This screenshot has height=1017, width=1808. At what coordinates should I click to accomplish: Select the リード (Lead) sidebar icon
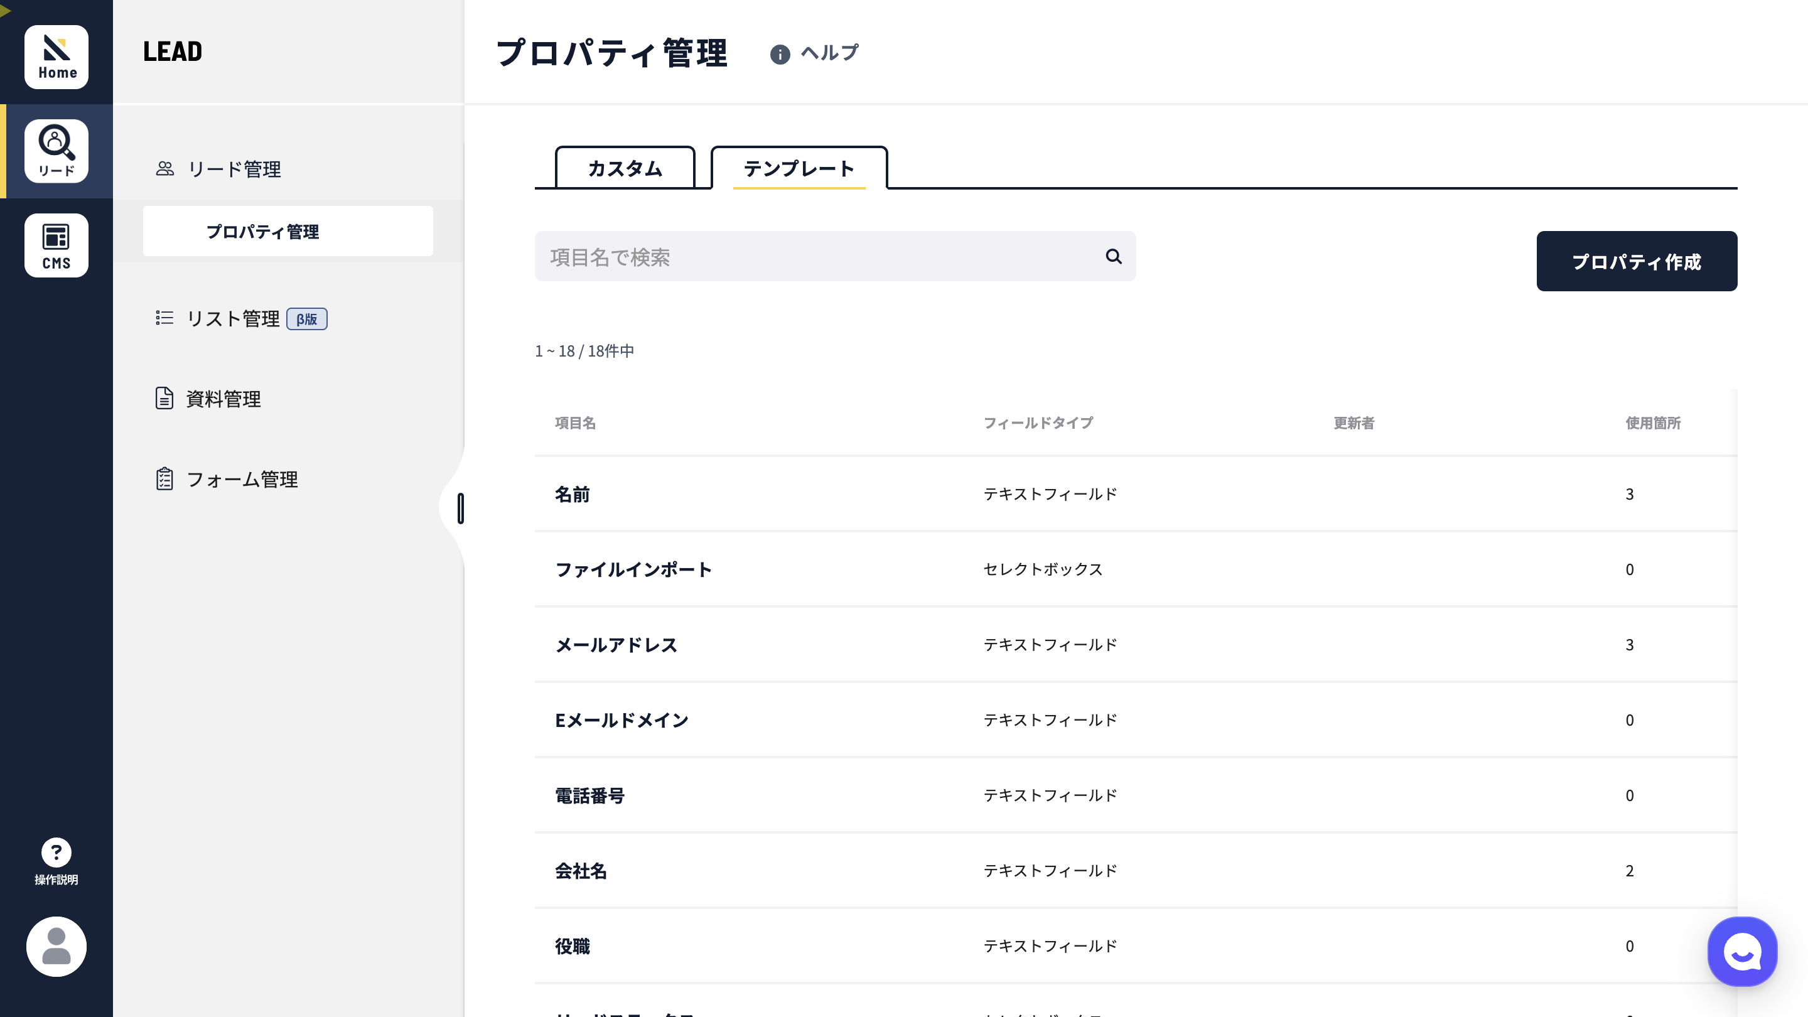[56, 151]
